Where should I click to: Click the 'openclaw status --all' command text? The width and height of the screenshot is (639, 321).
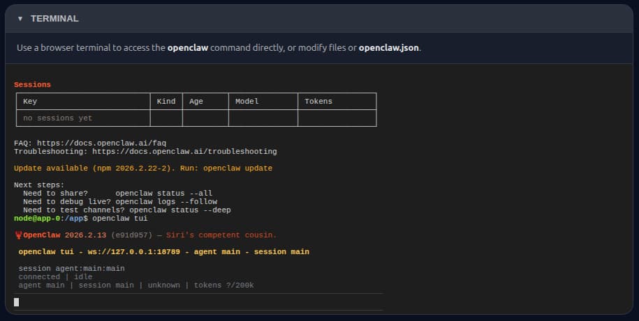point(163,193)
